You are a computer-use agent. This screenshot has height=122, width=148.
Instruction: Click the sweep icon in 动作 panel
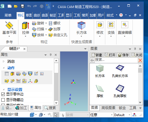(x=24, y=74)
